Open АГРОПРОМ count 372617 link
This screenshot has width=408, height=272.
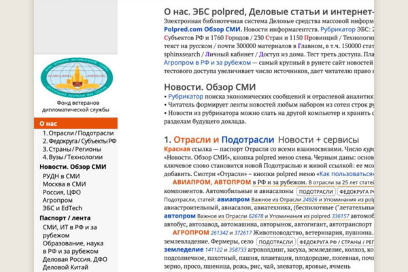[x=243, y=233]
